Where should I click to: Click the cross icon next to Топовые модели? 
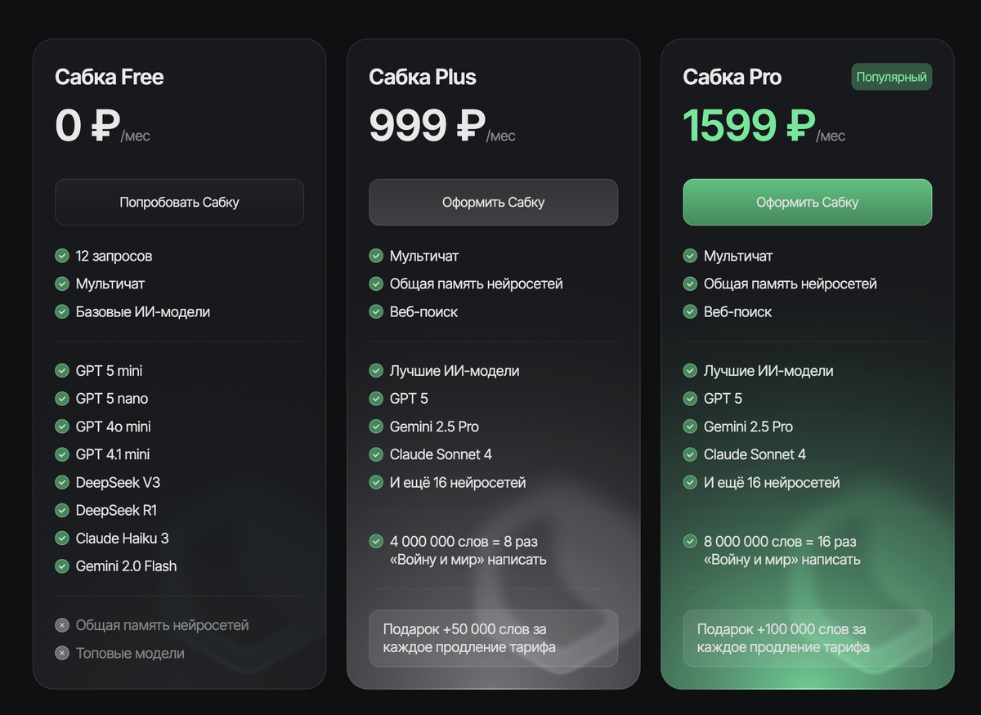62,653
